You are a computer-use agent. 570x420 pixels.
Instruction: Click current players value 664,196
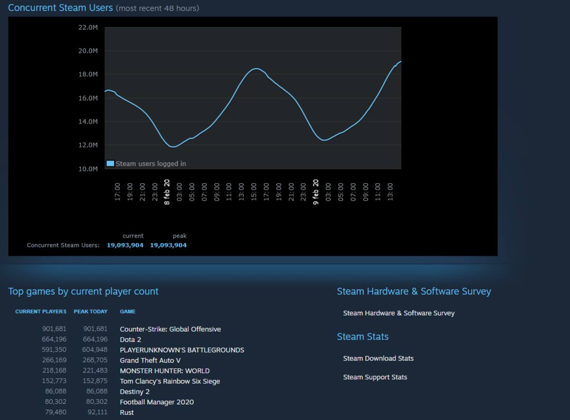coord(54,339)
